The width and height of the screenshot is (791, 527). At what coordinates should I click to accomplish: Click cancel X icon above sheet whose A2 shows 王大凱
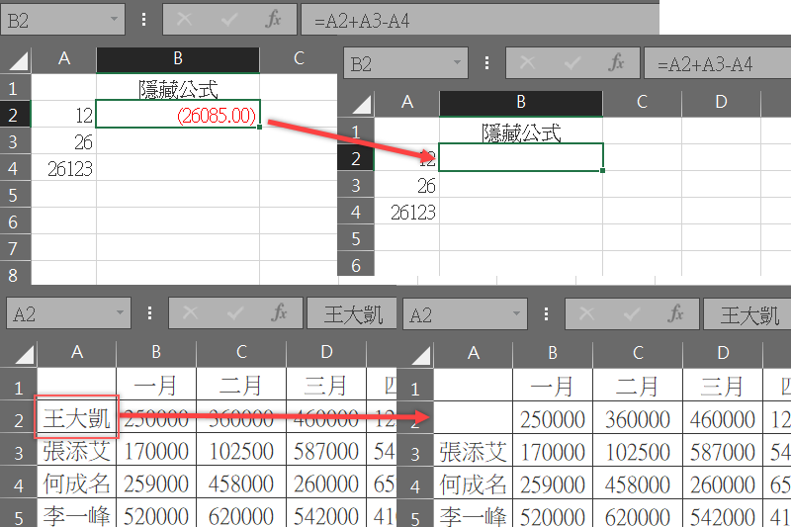pyautogui.click(x=190, y=313)
